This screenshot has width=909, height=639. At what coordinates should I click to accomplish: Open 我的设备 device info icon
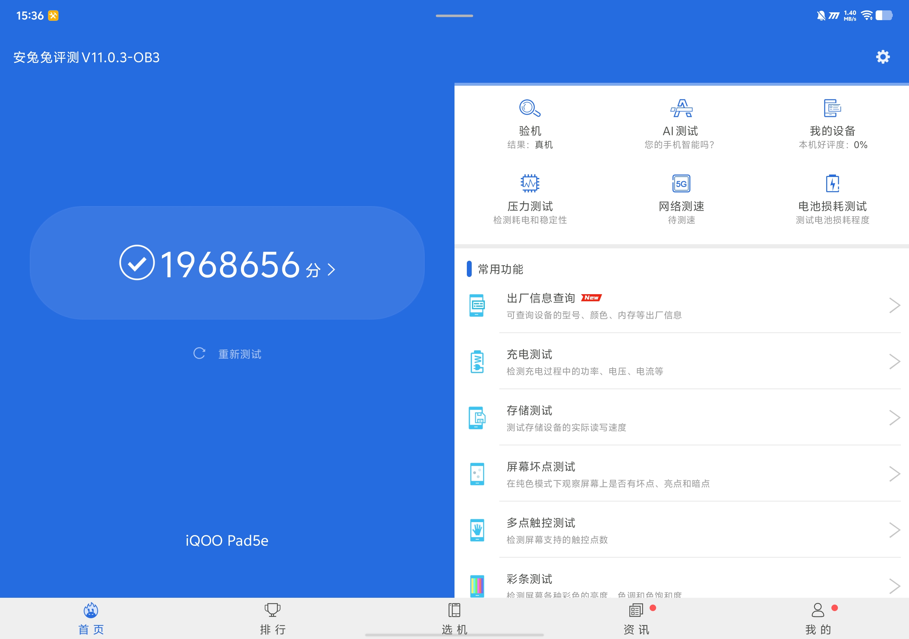(832, 108)
